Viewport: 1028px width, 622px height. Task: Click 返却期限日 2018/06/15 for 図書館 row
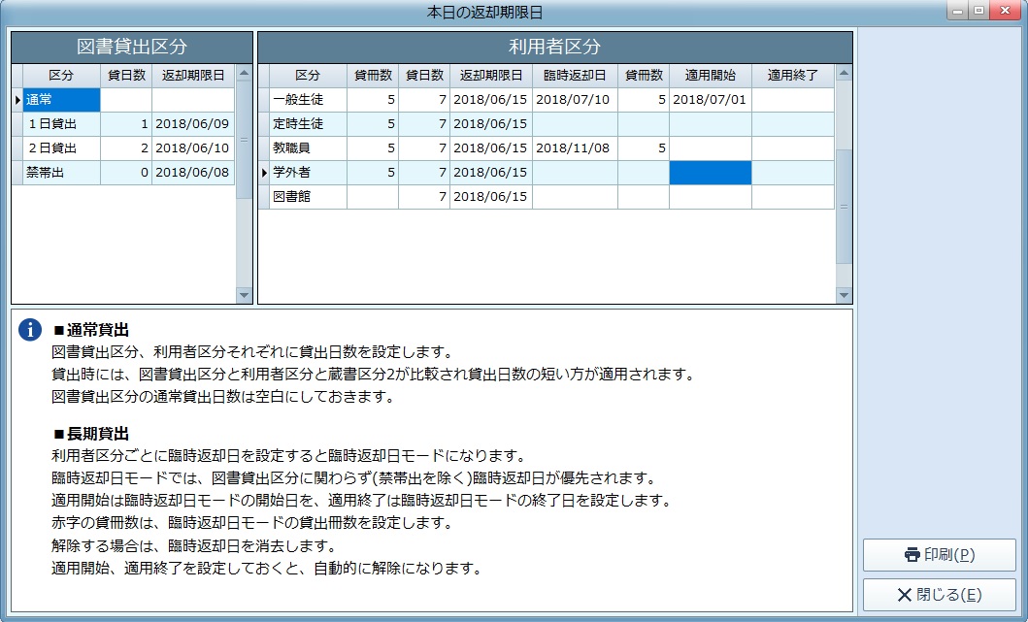tap(490, 197)
